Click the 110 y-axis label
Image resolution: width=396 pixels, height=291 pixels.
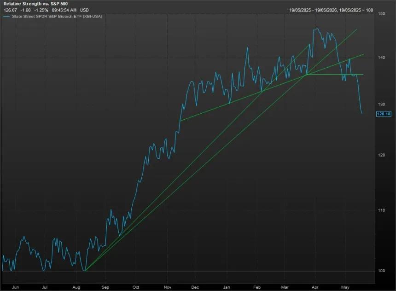[381, 210]
